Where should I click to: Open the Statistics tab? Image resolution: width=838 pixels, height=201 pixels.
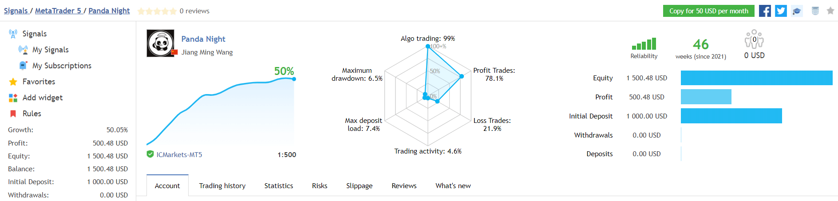(x=278, y=185)
